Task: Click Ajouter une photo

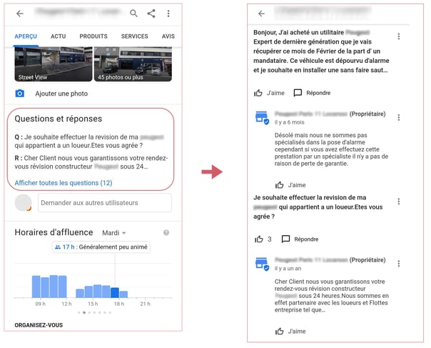Action: pyautogui.click(x=61, y=94)
